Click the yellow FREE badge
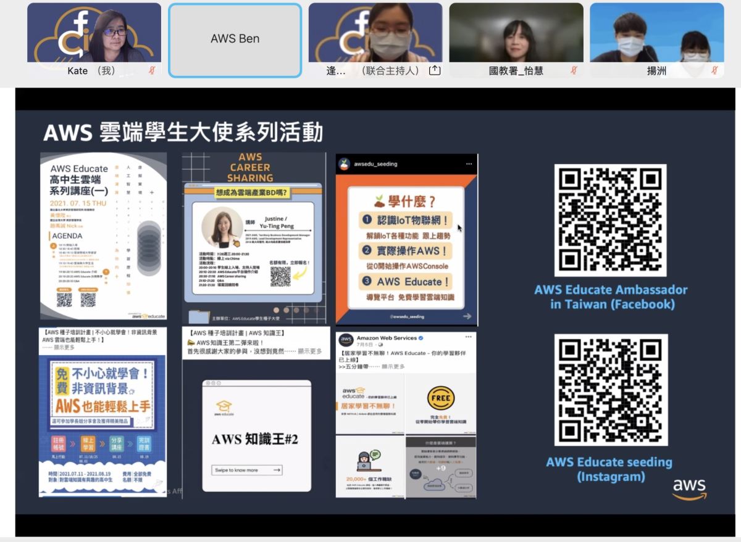The height and width of the screenshot is (542, 741). coord(440,398)
